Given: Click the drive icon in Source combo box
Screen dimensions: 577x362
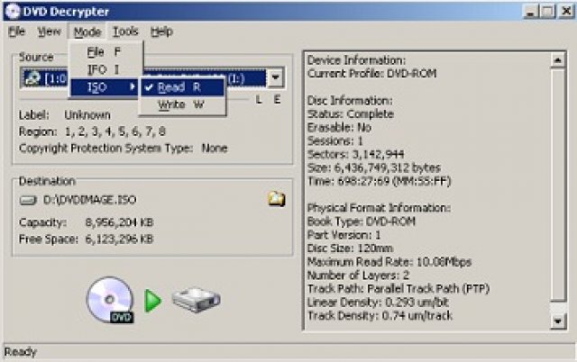Looking at the screenshot, I should [x=32, y=78].
